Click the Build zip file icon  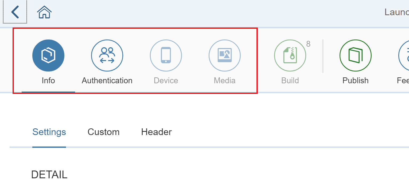[x=290, y=56]
